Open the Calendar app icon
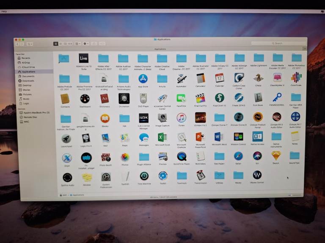This screenshot has height=243, width=325. click(x=220, y=78)
